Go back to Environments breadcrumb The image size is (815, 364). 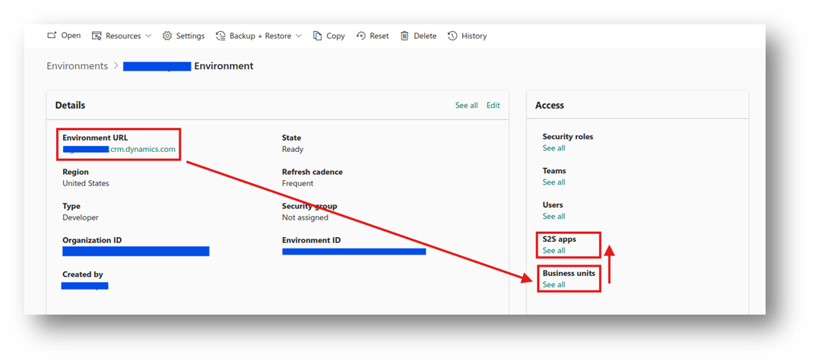[x=77, y=66]
